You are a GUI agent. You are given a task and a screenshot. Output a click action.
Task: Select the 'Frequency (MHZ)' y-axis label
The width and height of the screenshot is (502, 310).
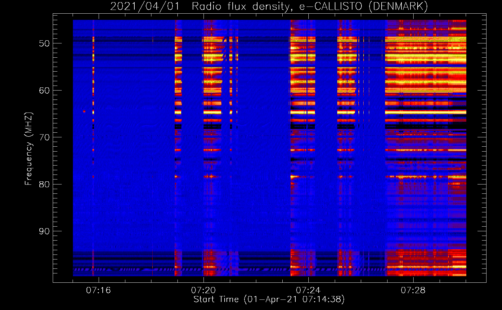(29, 149)
